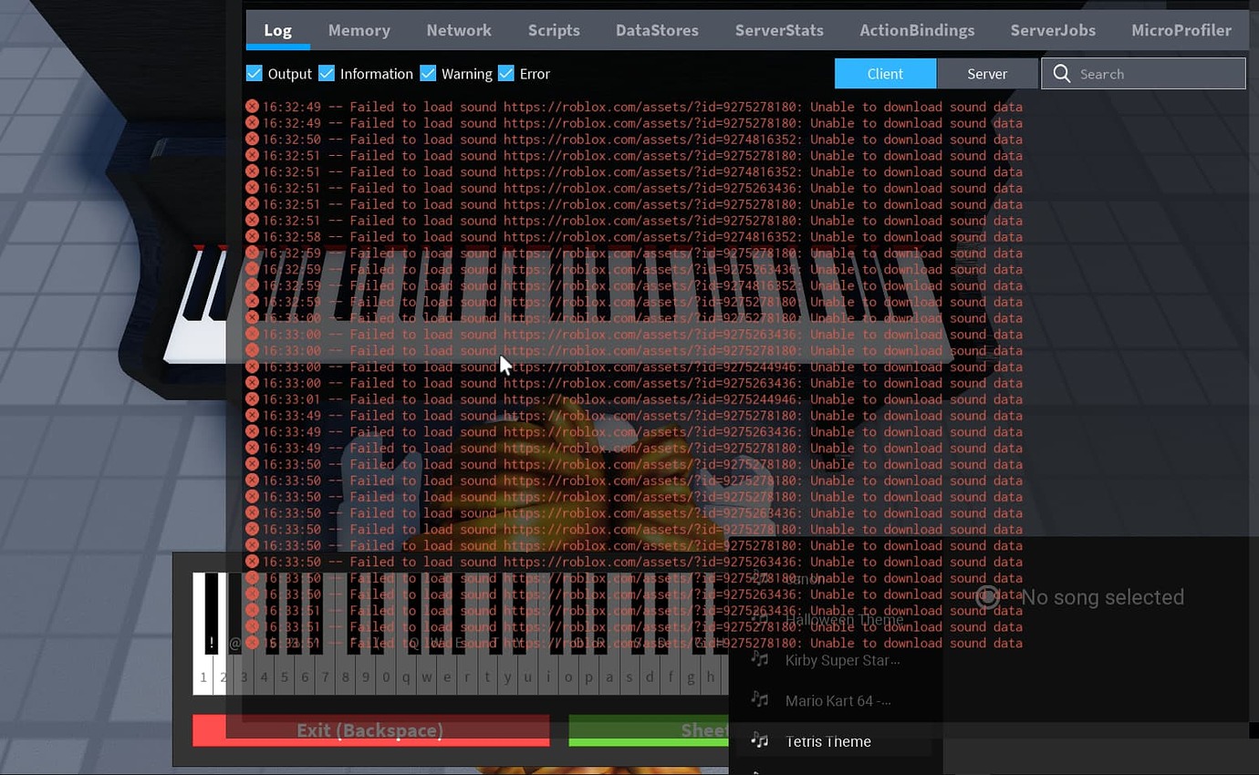Disable the Information log filter
The height and width of the screenshot is (775, 1259).
click(x=327, y=72)
